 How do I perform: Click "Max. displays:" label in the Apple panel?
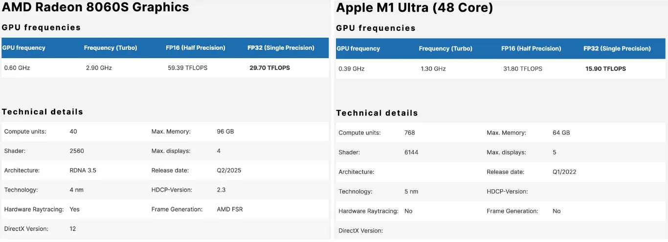point(507,153)
